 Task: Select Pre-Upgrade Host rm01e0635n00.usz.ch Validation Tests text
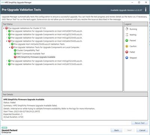click(x=39, y=44)
